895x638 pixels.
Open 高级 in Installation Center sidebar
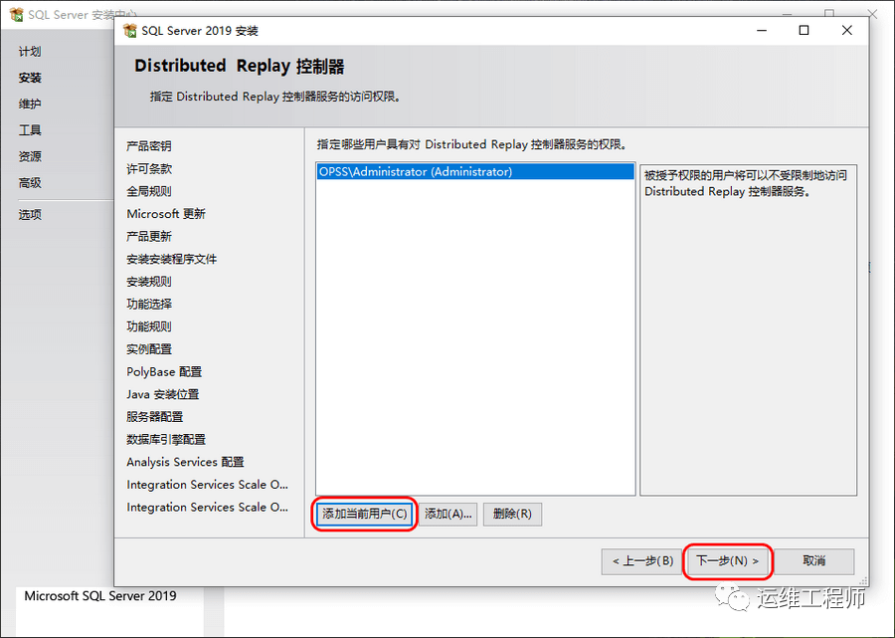tap(30, 183)
